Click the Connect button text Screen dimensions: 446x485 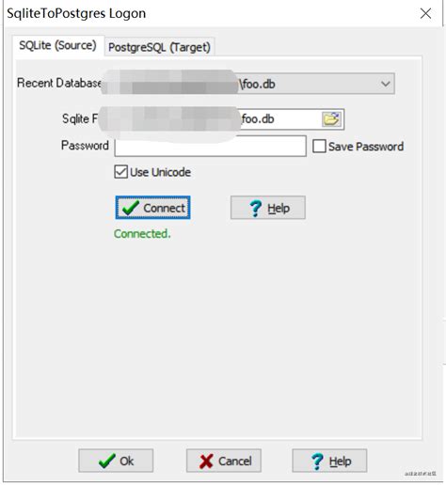(164, 208)
